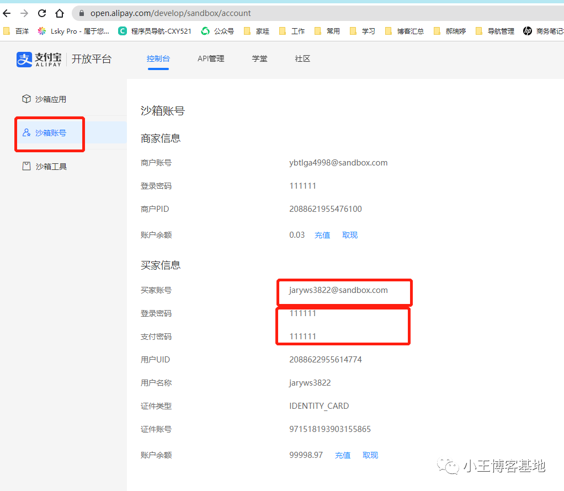
Task: Open the 程序员导航-CXY521 bookmark
Action: point(155,31)
